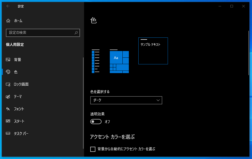Turn on the 透明効果 toggle
The image size is (252, 159).
pyautogui.click(x=96, y=121)
